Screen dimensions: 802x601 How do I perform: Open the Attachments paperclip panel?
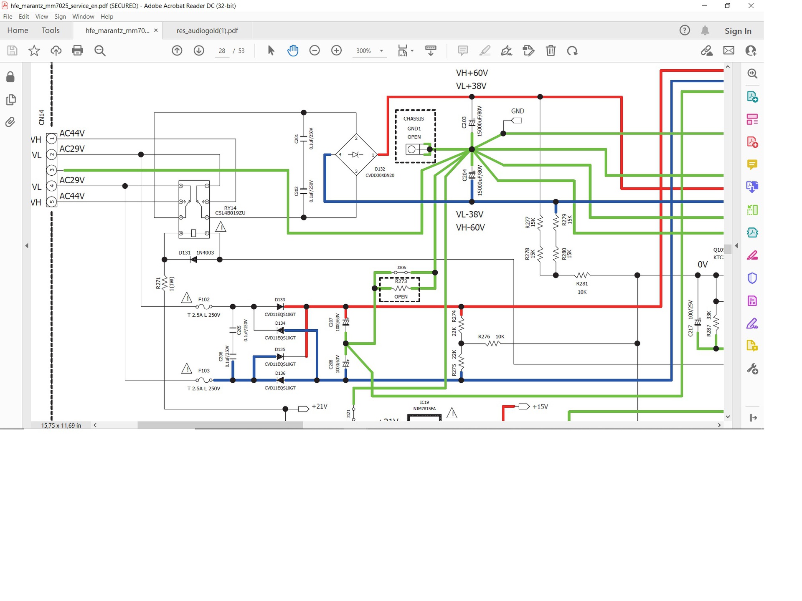tap(10, 122)
